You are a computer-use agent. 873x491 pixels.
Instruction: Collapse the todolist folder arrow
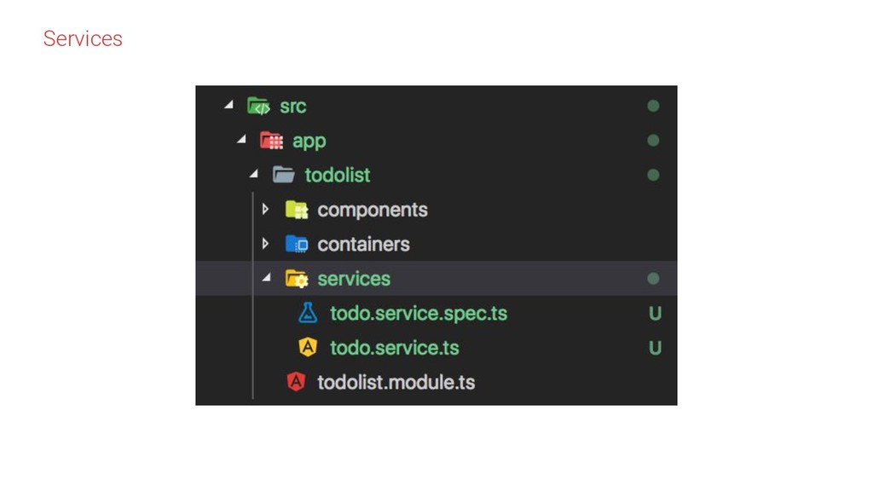click(253, 176)
